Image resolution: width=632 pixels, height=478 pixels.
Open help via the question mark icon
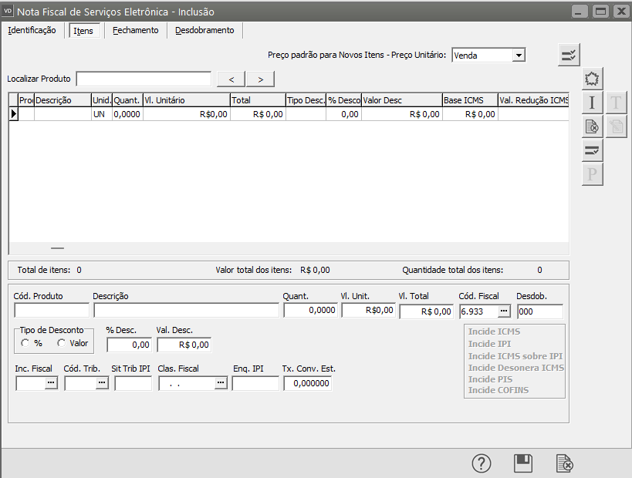[x=482, y=463]
